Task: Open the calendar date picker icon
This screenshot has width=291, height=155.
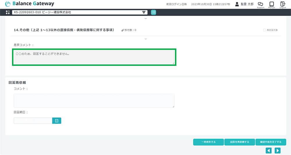Action: click(x=57, y=121)
